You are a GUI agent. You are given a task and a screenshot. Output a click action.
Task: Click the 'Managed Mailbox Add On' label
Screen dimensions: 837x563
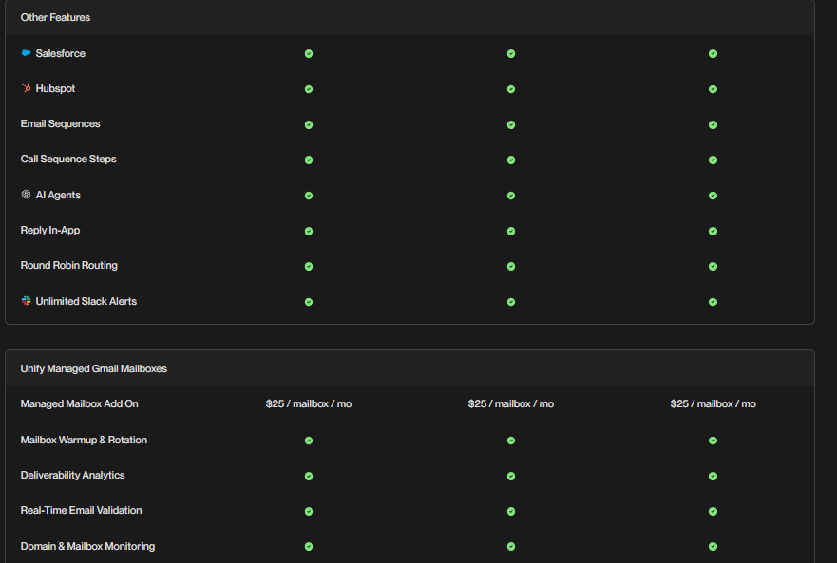(79, 403)
